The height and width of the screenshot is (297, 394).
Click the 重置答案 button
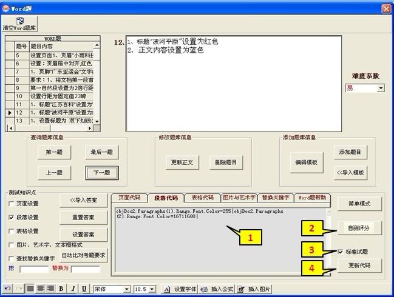click(83, 218)
